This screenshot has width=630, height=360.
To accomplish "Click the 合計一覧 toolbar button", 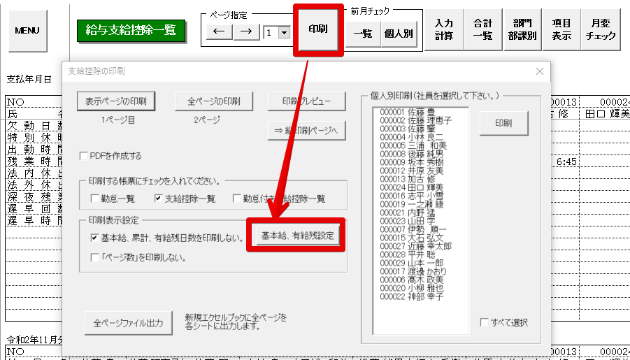I will pyautogui.click(x=482, y=30).
